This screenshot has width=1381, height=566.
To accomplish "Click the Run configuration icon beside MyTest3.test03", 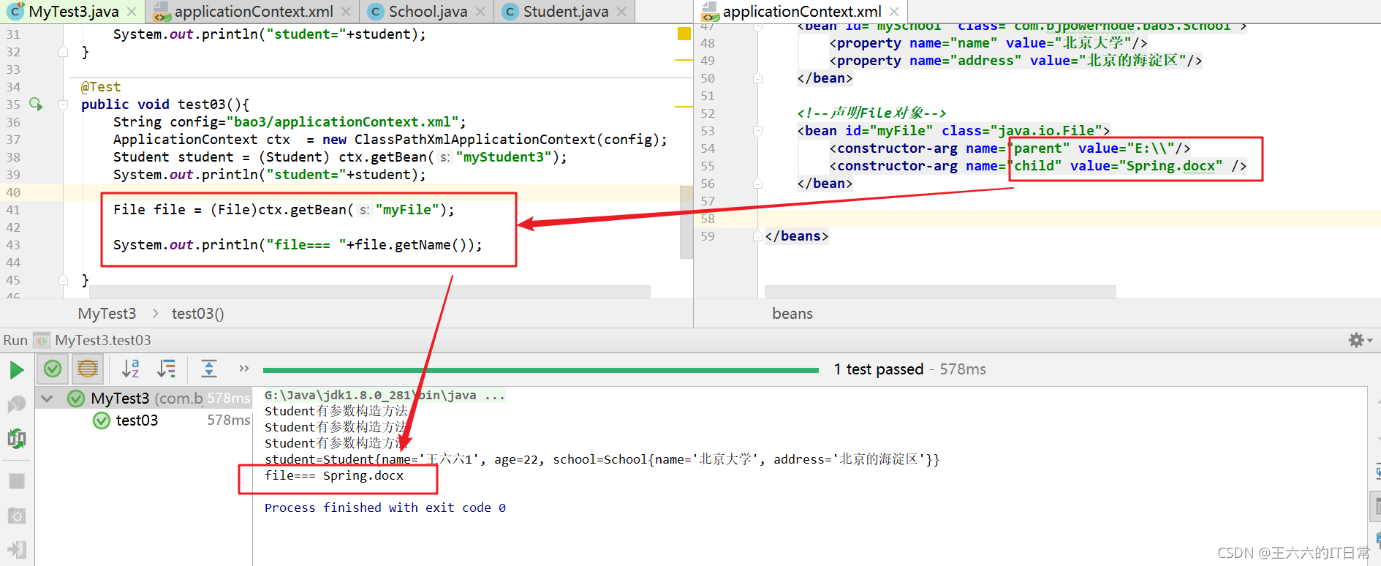I will (42, 340).
